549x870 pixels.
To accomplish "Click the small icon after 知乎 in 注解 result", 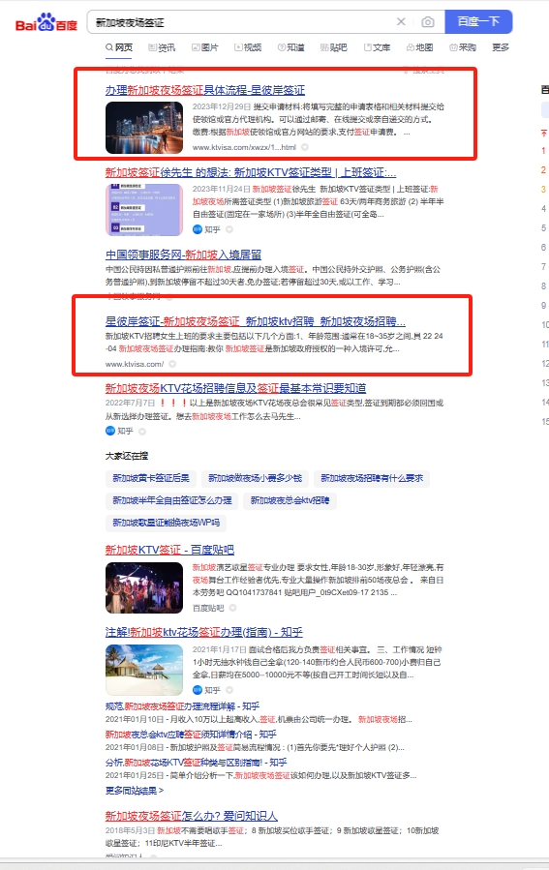I will (229, 690).
